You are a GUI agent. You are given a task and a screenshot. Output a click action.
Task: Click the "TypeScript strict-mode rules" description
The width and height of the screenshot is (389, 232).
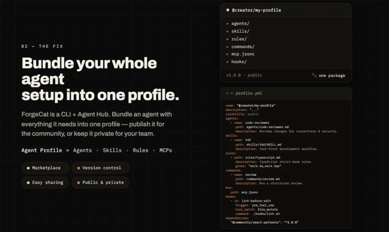pyautogui.click(x=286, y=162)
